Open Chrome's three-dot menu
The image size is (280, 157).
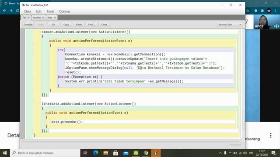pyautogui.click(x=276, y=10)
